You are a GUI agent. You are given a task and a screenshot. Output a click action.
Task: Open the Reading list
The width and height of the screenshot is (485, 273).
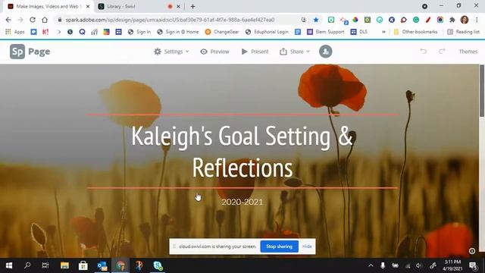point(463,32)
